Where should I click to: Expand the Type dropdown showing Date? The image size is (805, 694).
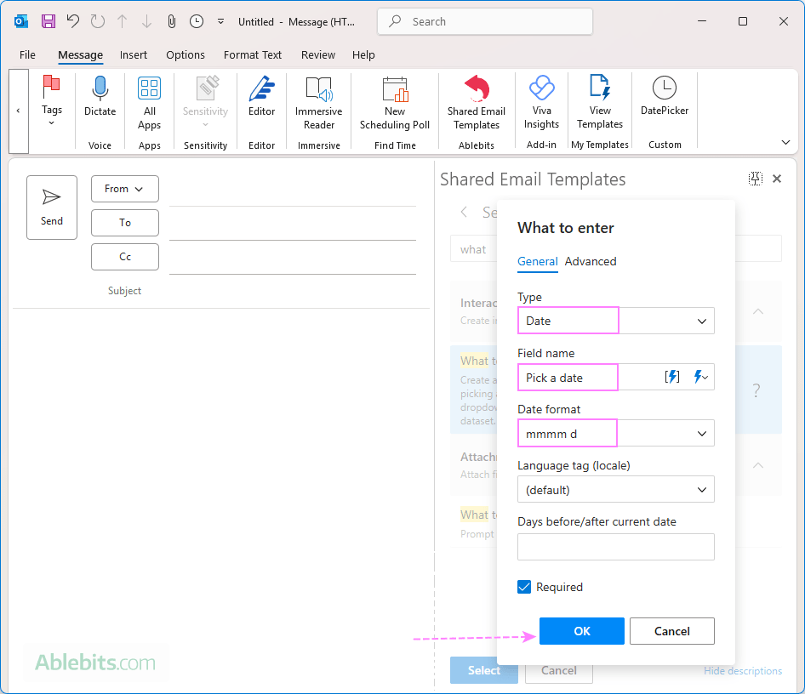click(615, 321)
